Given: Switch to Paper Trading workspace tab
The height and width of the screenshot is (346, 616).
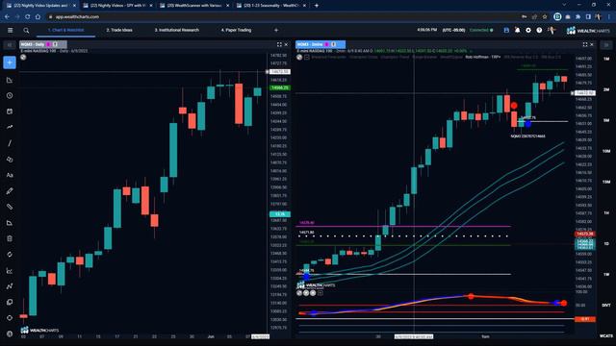Looking at the screenshot, I should point(236,30).
